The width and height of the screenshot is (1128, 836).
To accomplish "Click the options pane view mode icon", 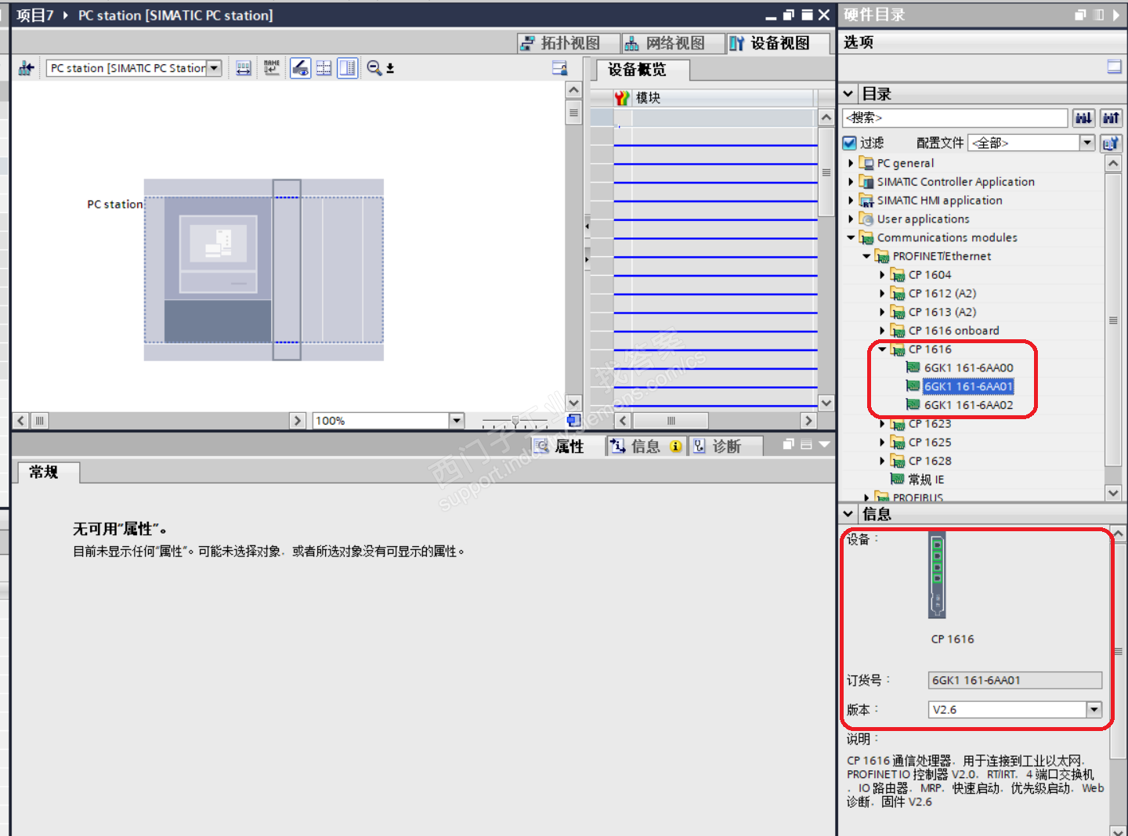I will click(1114, 67).
